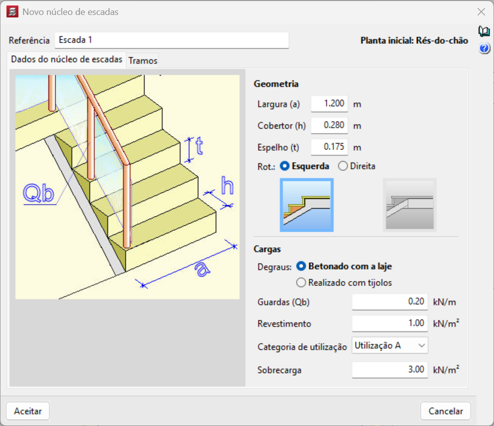Click the blue help question mark icon
The height and width of the screenshot is (426, 494).
(x=484, y=48)
